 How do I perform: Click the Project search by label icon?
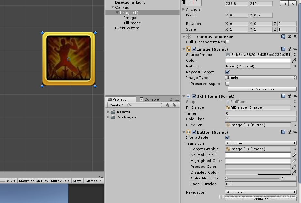(174, 105)
